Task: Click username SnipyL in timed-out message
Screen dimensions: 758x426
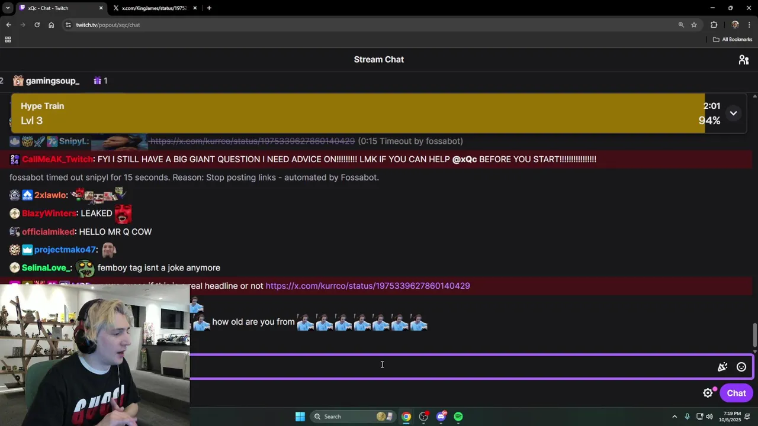Action: [73, 141]
